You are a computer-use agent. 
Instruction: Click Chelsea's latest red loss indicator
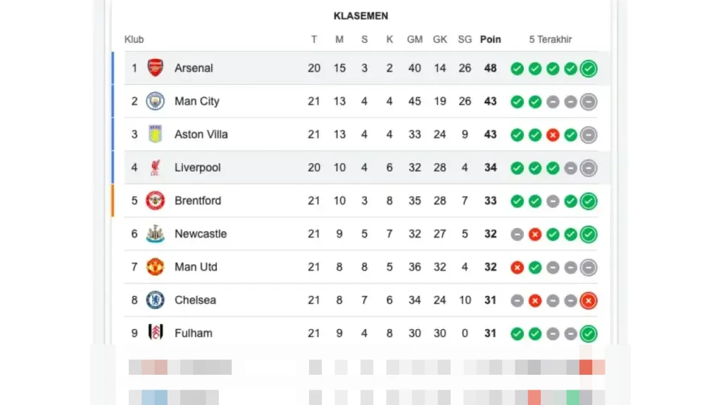point(589,300)
